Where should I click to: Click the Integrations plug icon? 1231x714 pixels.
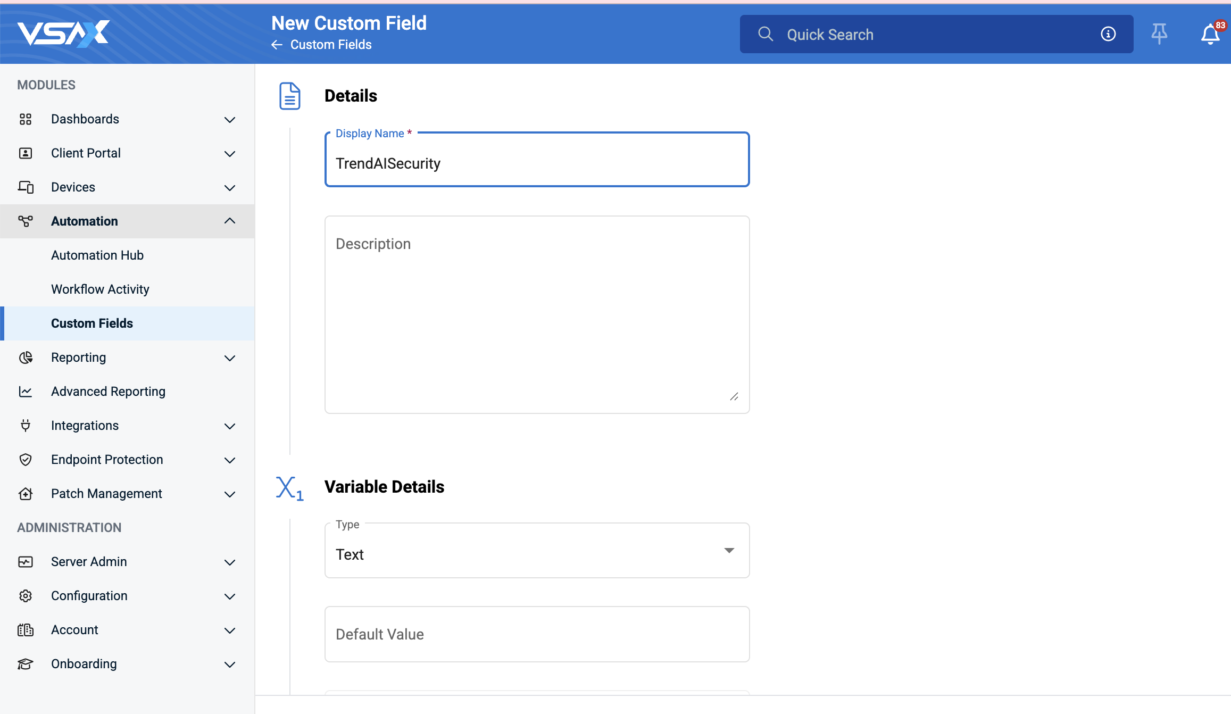[26, 426]
